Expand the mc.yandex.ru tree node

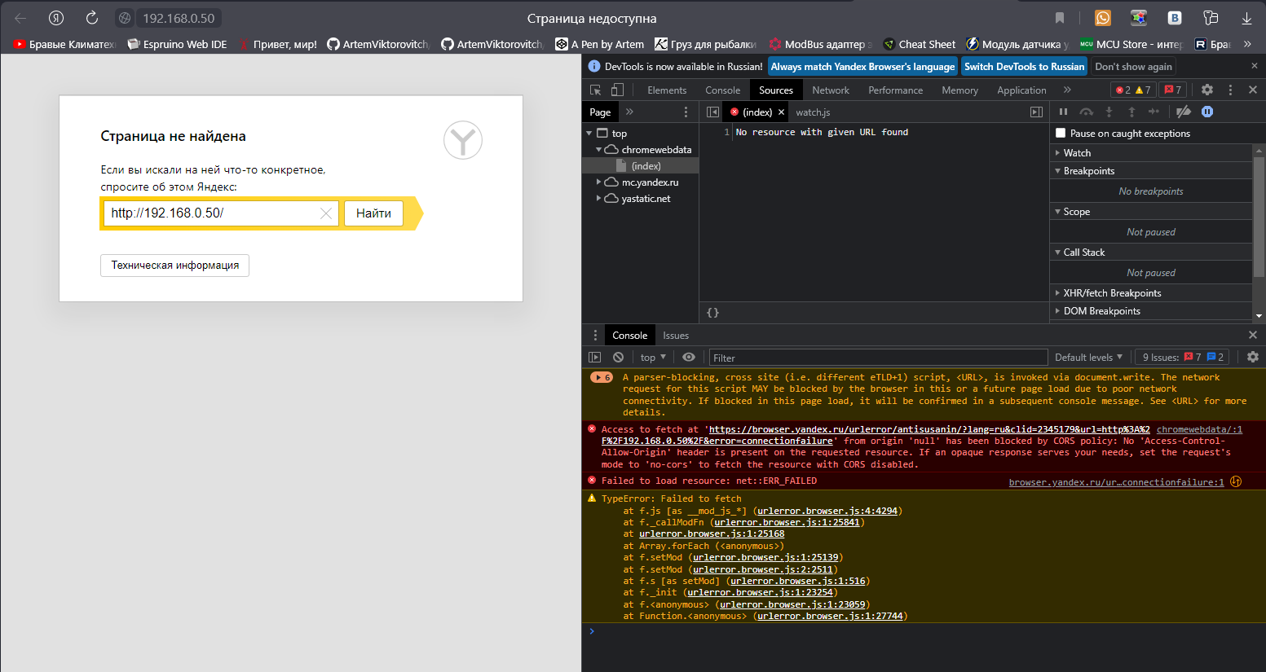598,182
